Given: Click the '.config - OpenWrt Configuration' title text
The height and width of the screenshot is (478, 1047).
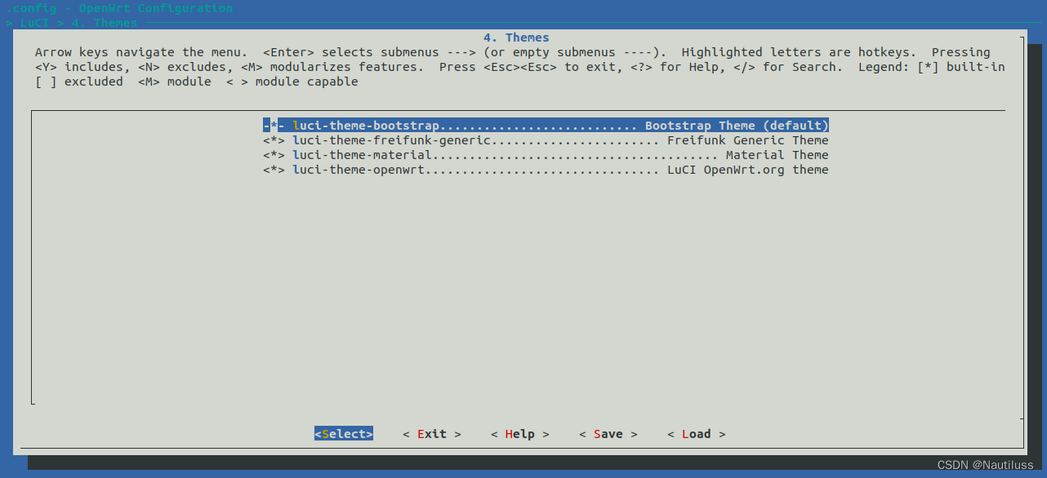Looking at the screenshot, I should (x=119, y=8).
